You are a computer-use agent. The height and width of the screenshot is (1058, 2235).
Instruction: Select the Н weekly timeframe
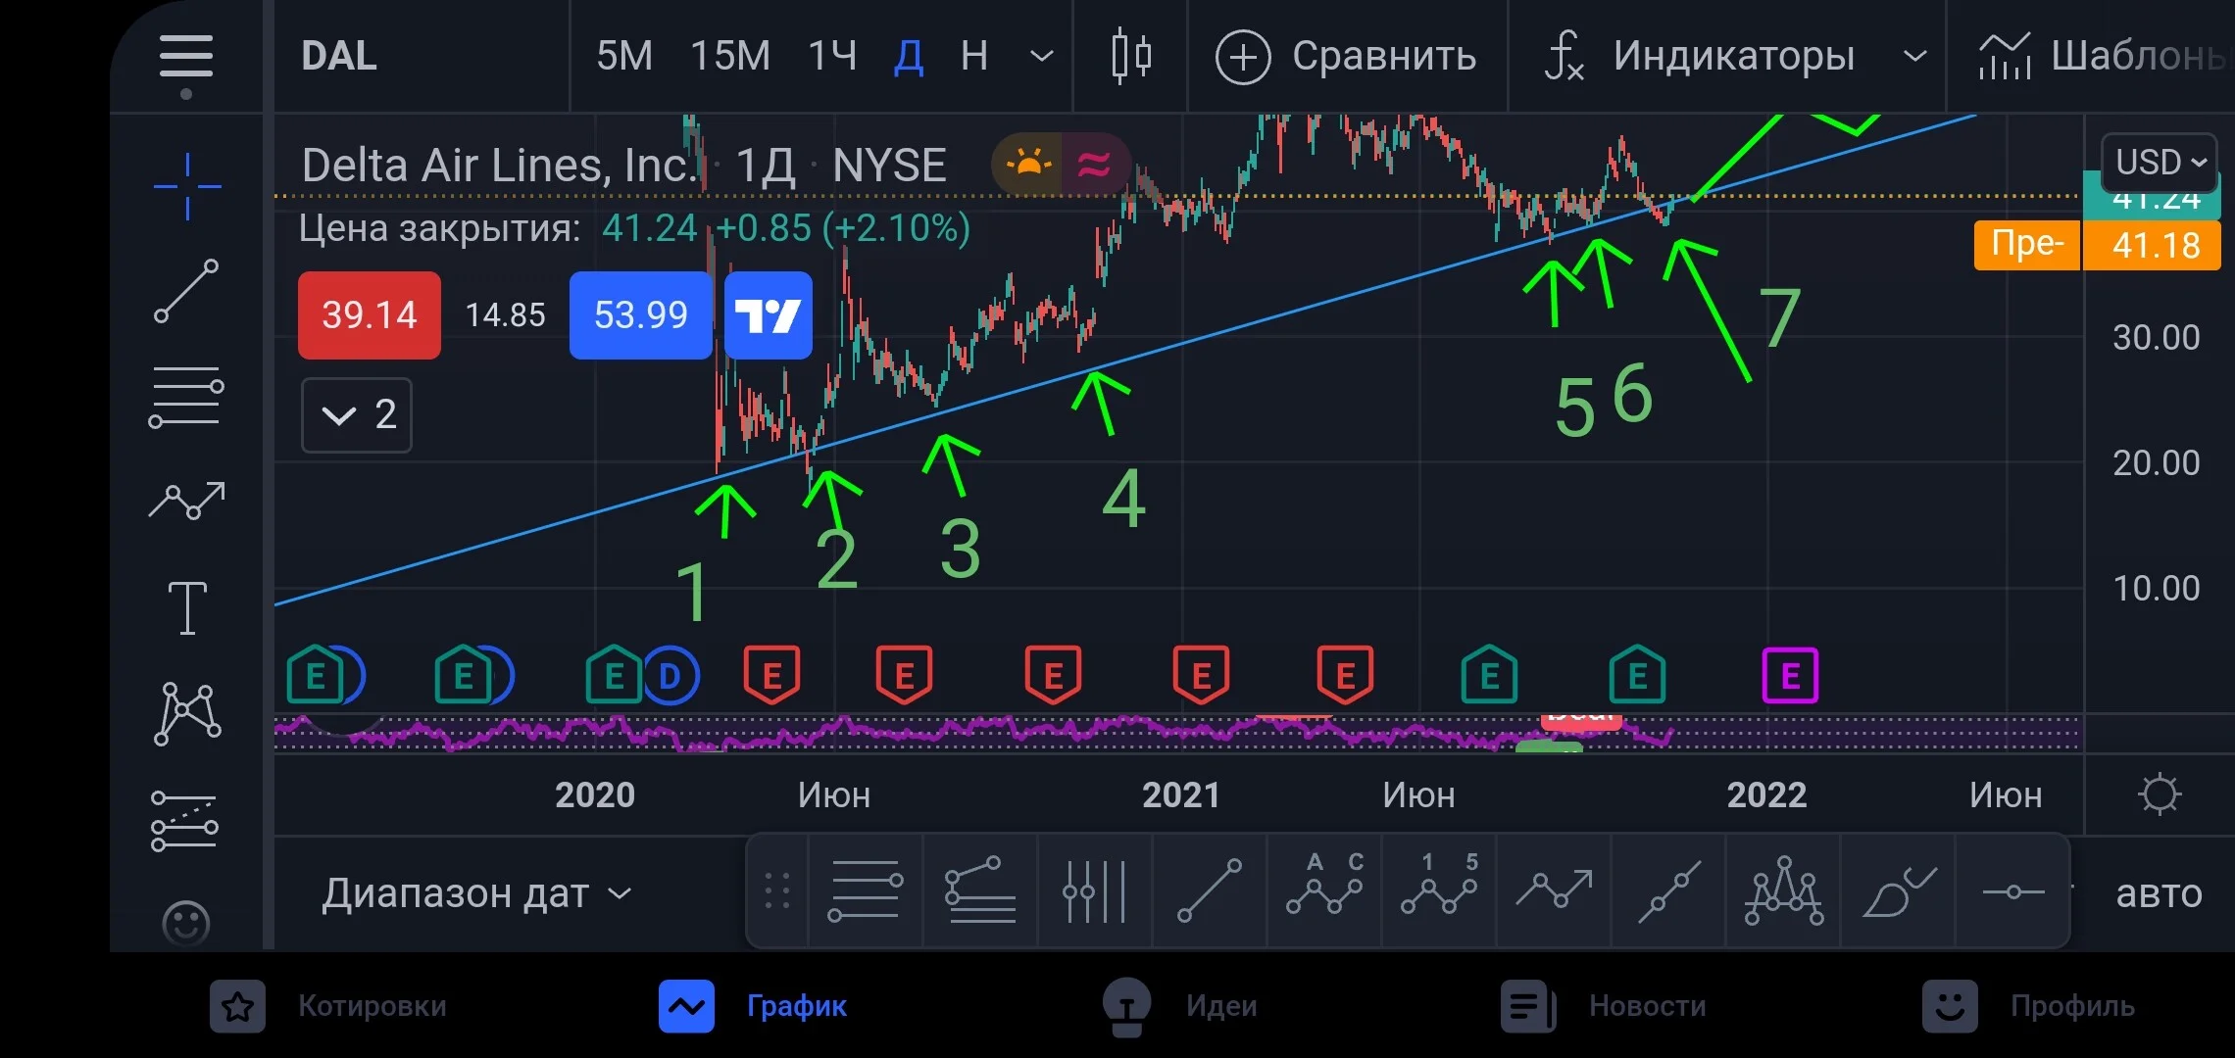(974, 56)
